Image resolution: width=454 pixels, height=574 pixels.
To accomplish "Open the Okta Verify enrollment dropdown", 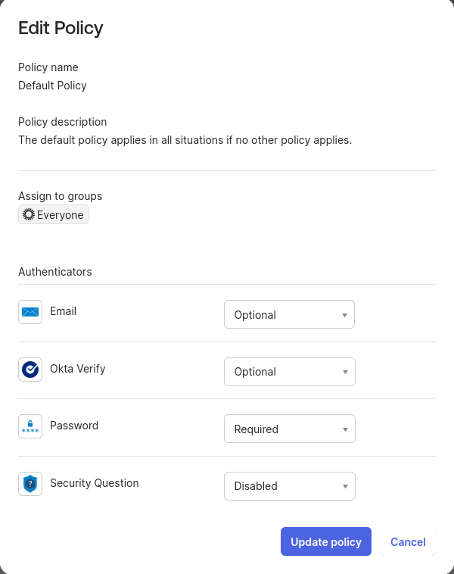I will coord(290,372).
